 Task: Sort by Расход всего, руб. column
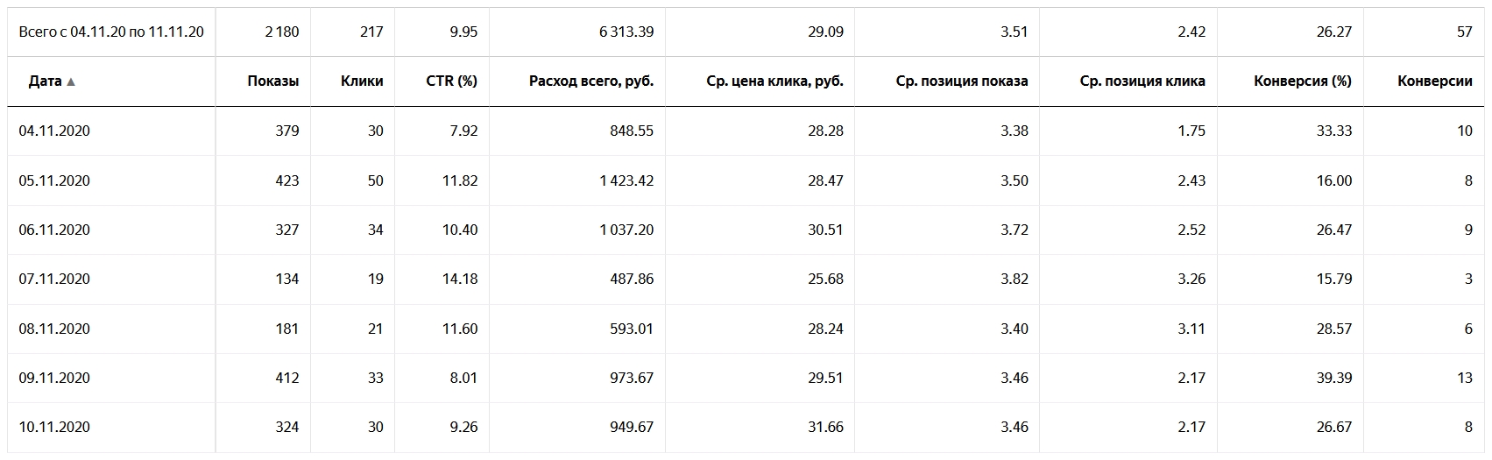pyautogui.click(x=591, y=81)
